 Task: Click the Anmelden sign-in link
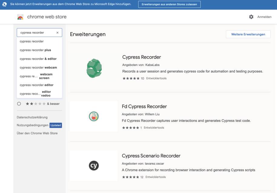point(264,17)
